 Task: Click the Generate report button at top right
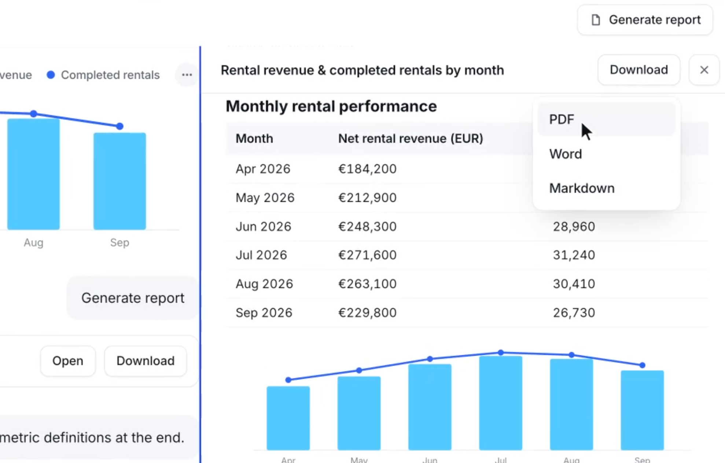tap(645, 20)
